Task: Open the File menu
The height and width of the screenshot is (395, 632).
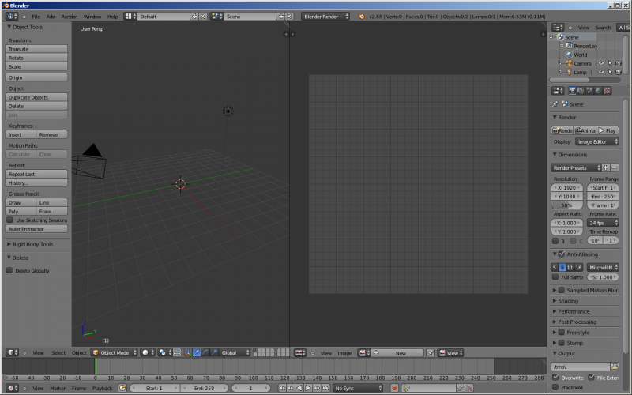Action: click(x=36, y=16)
